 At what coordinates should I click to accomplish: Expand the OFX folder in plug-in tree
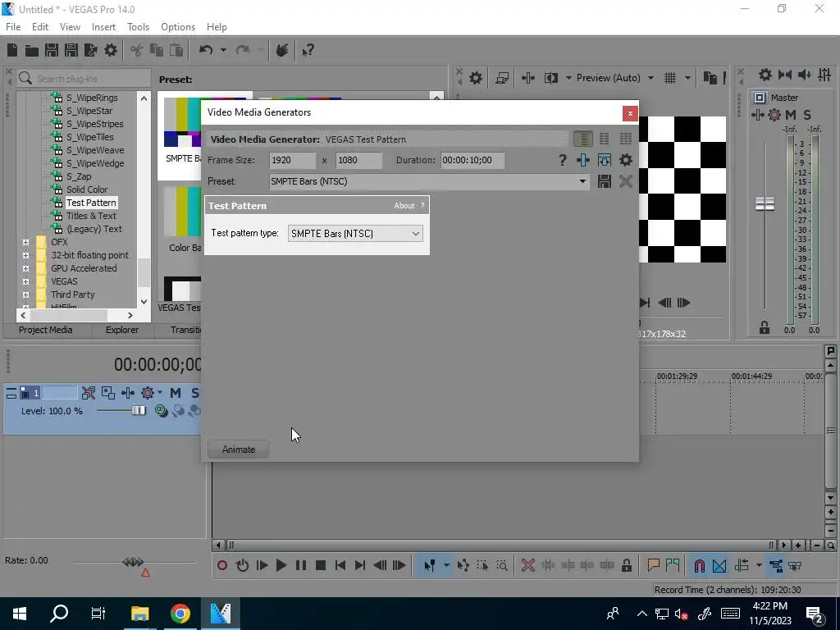click(x=25, y=242)
